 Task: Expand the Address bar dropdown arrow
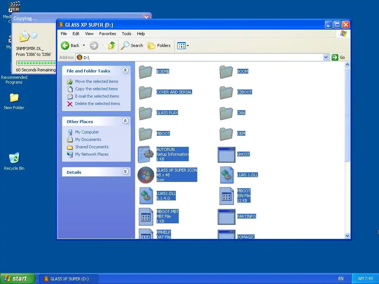326,57
